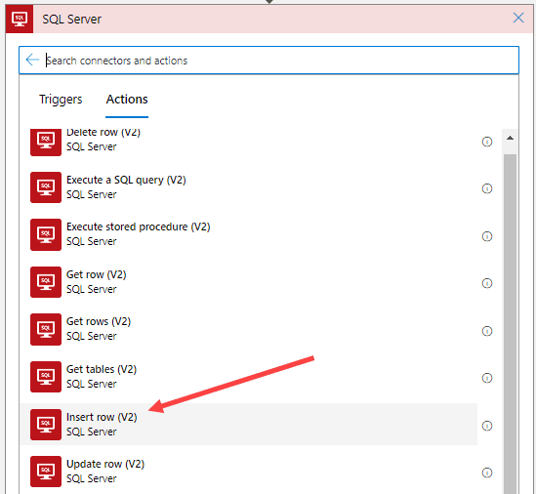The image size is (536, 494).
Task: Click the actions list scrollbar thumb
Action: tap(510, 323)
